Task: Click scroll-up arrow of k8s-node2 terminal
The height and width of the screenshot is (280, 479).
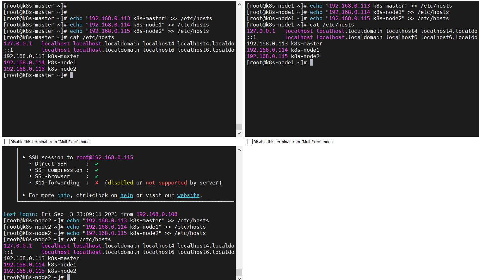Action: 239,149
